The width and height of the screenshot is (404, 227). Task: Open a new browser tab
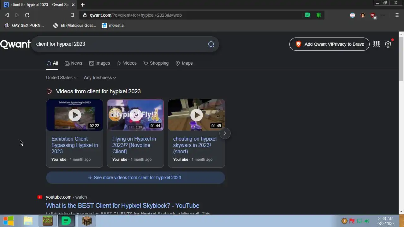click(83, 5)
